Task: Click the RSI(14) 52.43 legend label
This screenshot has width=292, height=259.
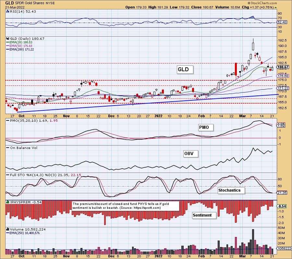Action: pyautogui.click(x=23, y=12)
